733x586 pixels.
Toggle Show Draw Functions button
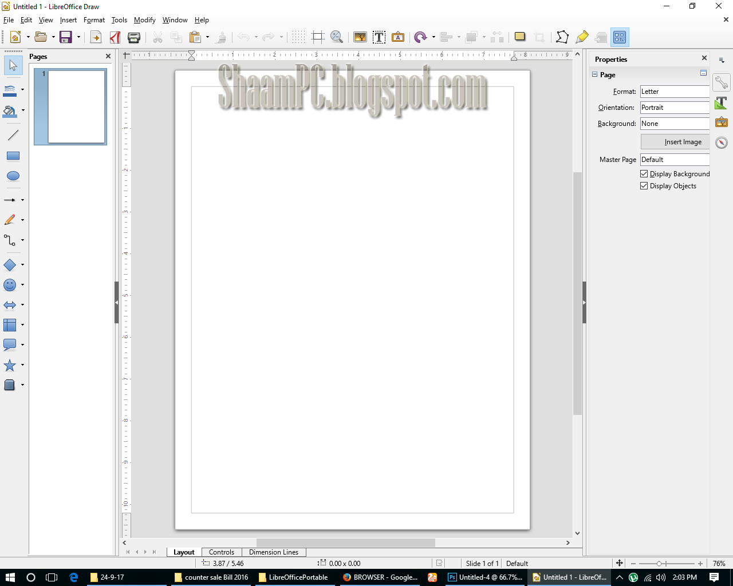(620, 37)
